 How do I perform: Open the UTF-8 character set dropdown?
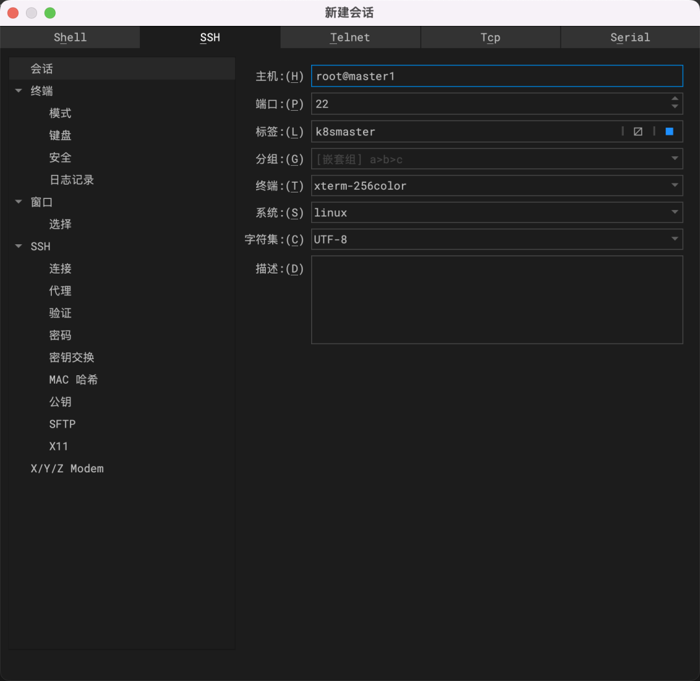click(x=675, y=240)
